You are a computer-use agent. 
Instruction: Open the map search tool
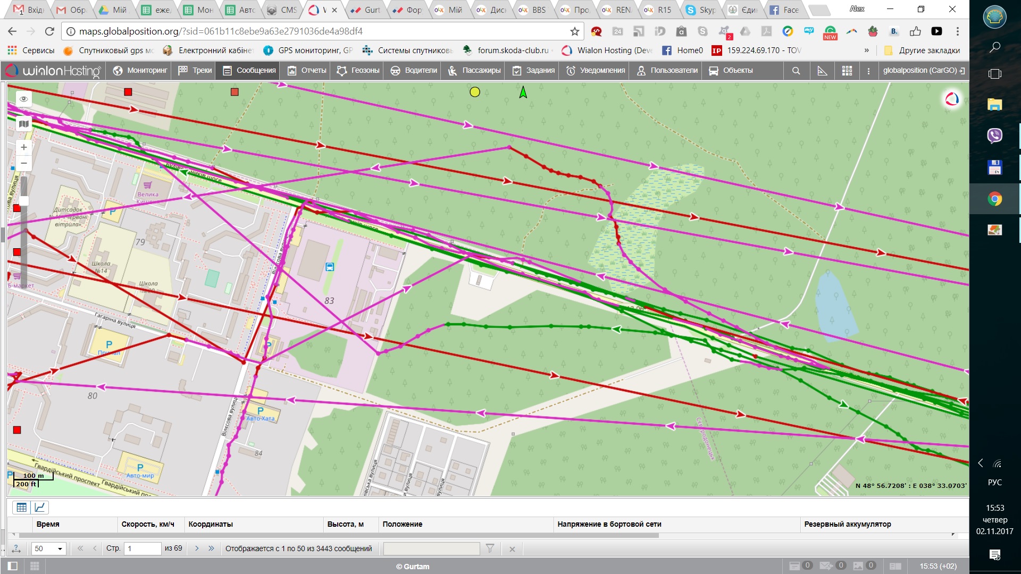click(796, 71)
